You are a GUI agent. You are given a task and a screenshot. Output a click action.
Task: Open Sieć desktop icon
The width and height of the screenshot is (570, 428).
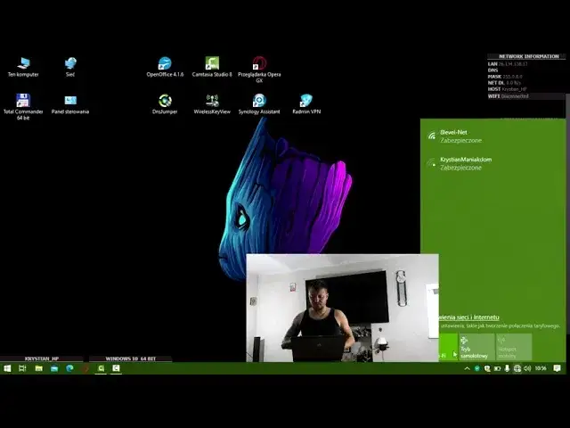tap(70, 64)
